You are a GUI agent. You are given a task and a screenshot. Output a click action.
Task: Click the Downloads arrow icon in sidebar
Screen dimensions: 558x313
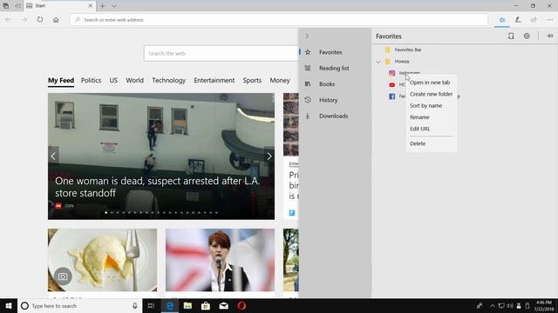click(x=308, y=116)
